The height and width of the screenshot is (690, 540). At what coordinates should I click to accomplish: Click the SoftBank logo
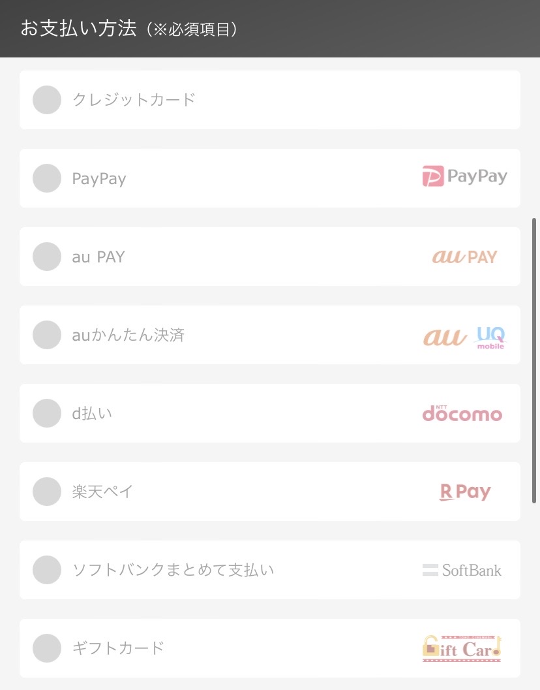click(x=462, y=571)
